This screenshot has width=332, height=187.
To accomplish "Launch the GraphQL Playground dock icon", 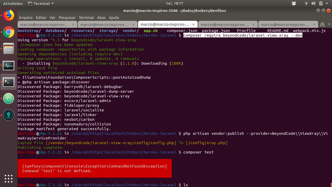I will coord(9,115).
